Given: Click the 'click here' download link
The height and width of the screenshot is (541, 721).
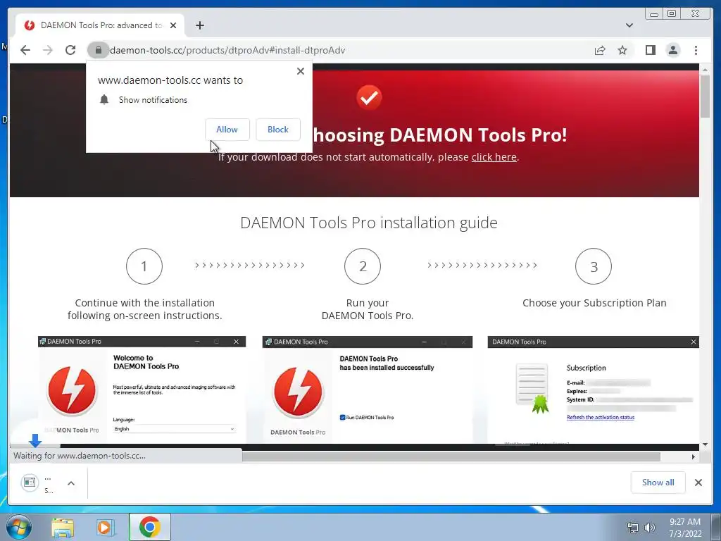Looking at the screenshot, I should pos(494,157).
